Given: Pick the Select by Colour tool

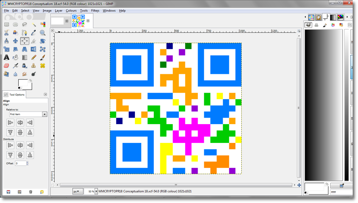Looking at the screenshot, I should pyautogui.click(x=42, y=24).
